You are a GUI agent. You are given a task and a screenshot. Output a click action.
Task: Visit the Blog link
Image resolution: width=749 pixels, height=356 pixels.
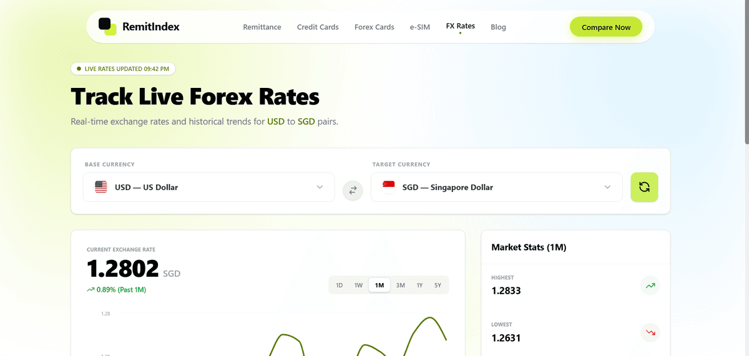pyautogui.click(x=498, y=27)
